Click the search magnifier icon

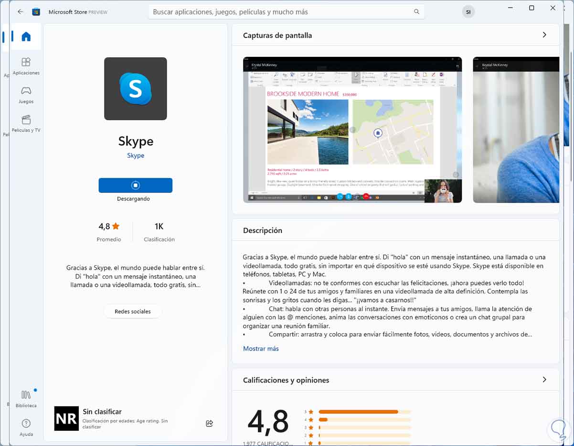416,11
